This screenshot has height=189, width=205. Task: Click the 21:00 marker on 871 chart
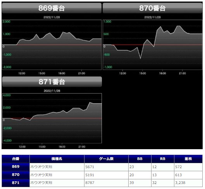point(82,147)
